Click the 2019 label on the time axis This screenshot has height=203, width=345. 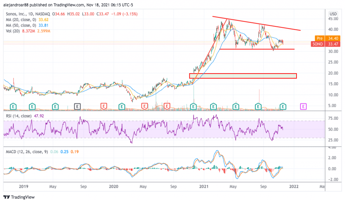24,186
